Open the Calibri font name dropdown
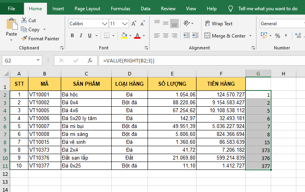 tap(105, 24)
